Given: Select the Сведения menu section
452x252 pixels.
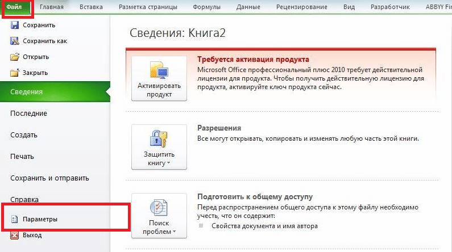Looking at the screenshot, I should 55,92.
